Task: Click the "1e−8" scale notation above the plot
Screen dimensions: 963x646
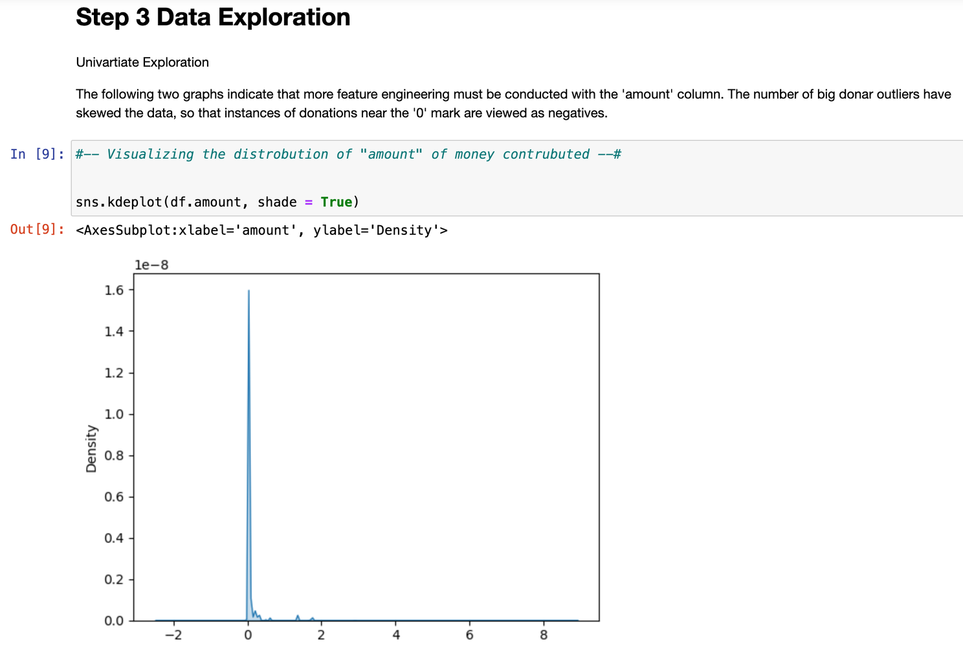Action: tap(151, 265)
